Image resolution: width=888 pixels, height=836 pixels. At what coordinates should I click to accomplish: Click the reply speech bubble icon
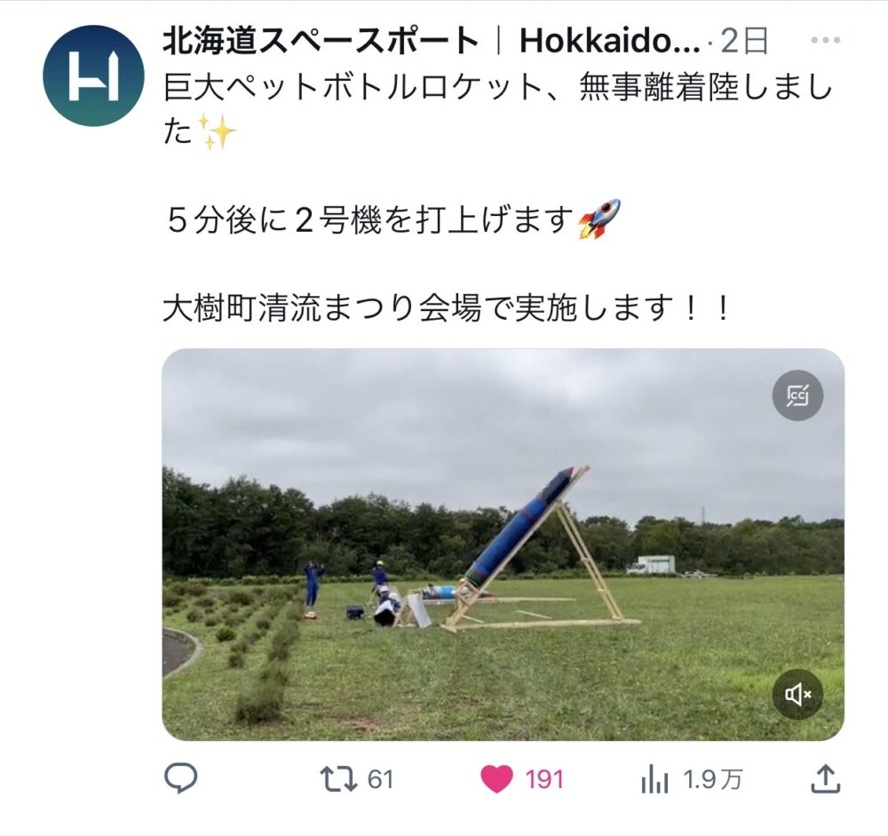coord(180,778)
